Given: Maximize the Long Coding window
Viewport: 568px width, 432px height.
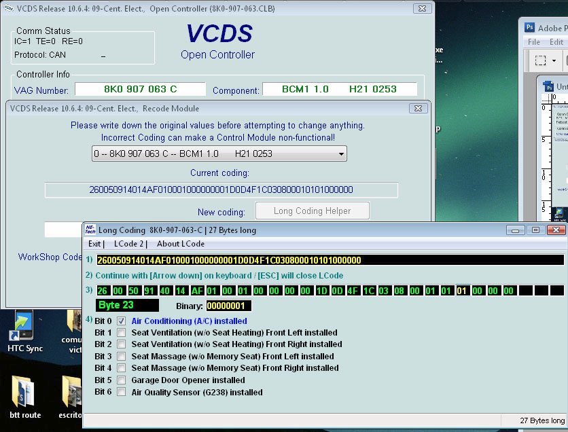Looking at the screenshot, I should pos(536,230).
